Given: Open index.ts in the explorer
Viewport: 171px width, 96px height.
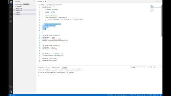Looking at the screenshot, I should tap(18, 14).
